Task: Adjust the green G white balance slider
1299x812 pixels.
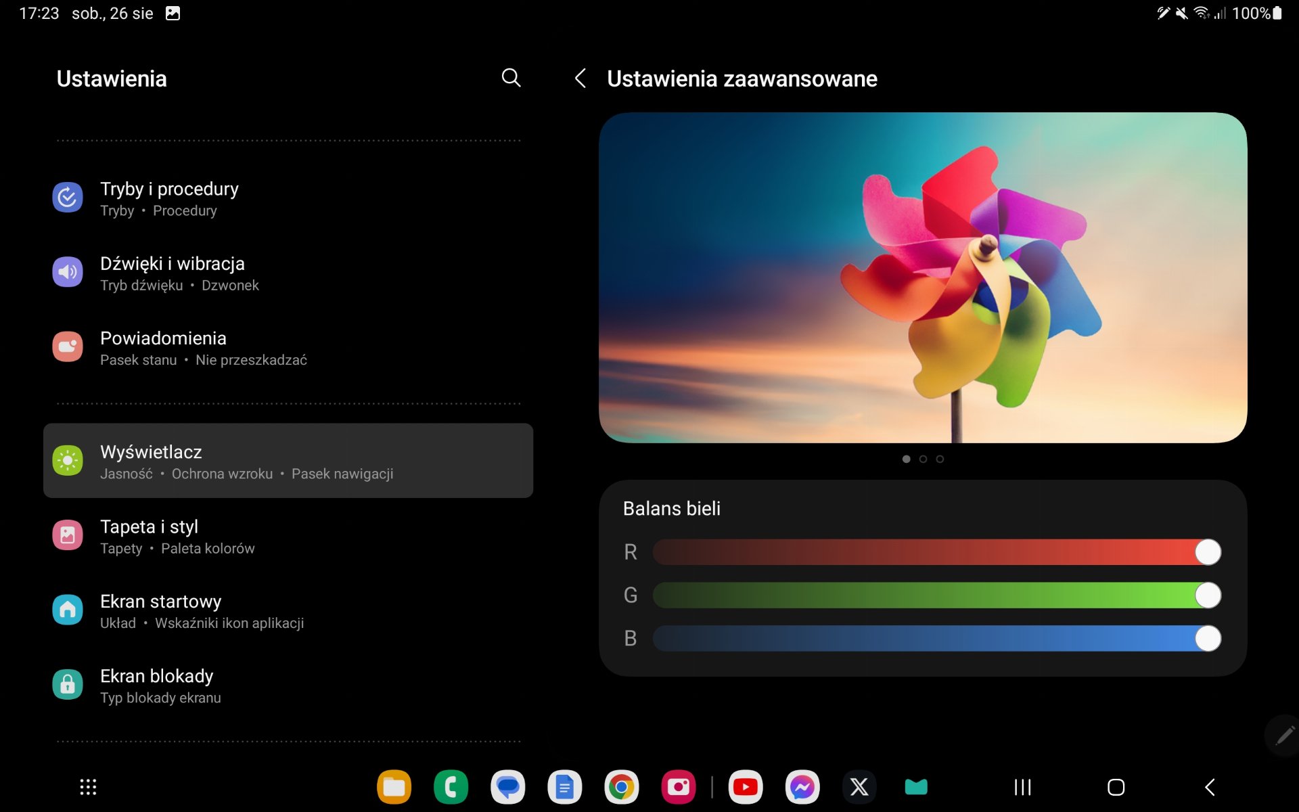Action: click(936, 595)
